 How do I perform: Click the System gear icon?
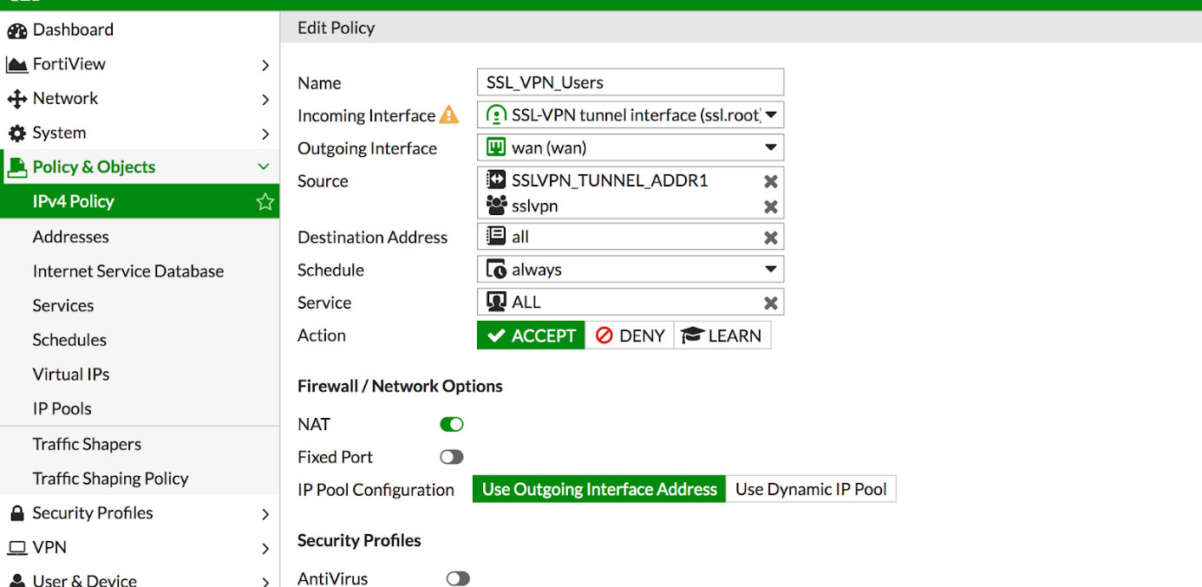16,134
